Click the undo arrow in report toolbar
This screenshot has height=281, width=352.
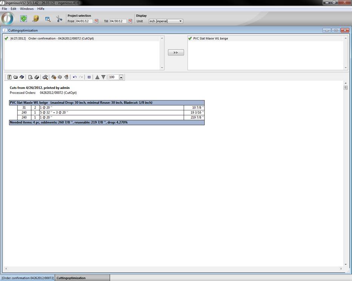click(75, 77)
